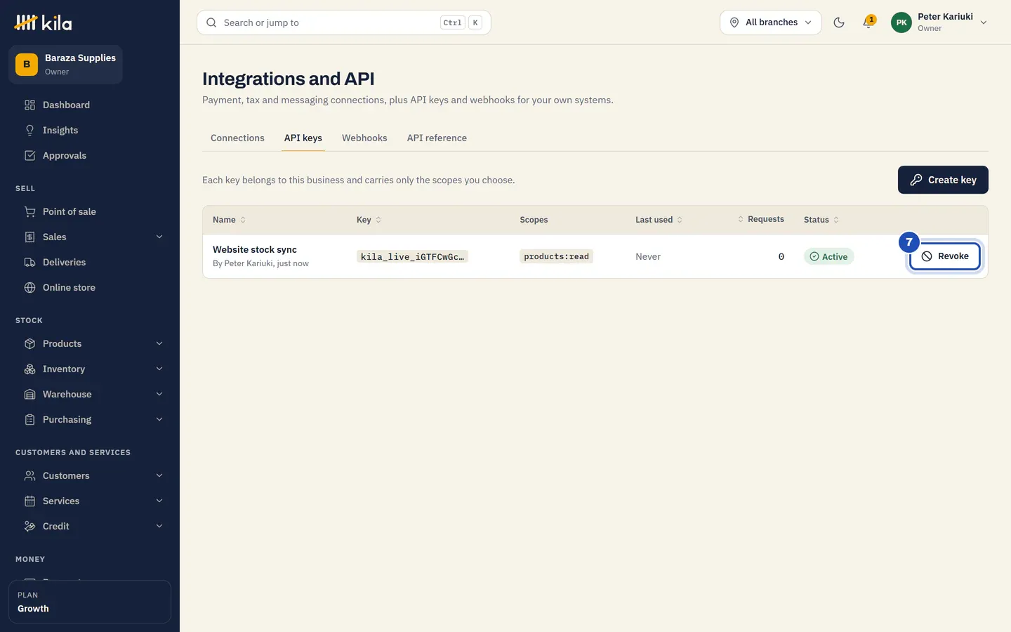Screen dimensions: 1011x632
Task: Expand the Services submenu chevron
Action: click(159, 501)
